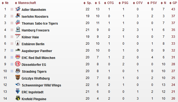Select the EHC Red Bull München logo
Image resolution: width=178 pixels, height=102 pixels.
pos(18,57)
